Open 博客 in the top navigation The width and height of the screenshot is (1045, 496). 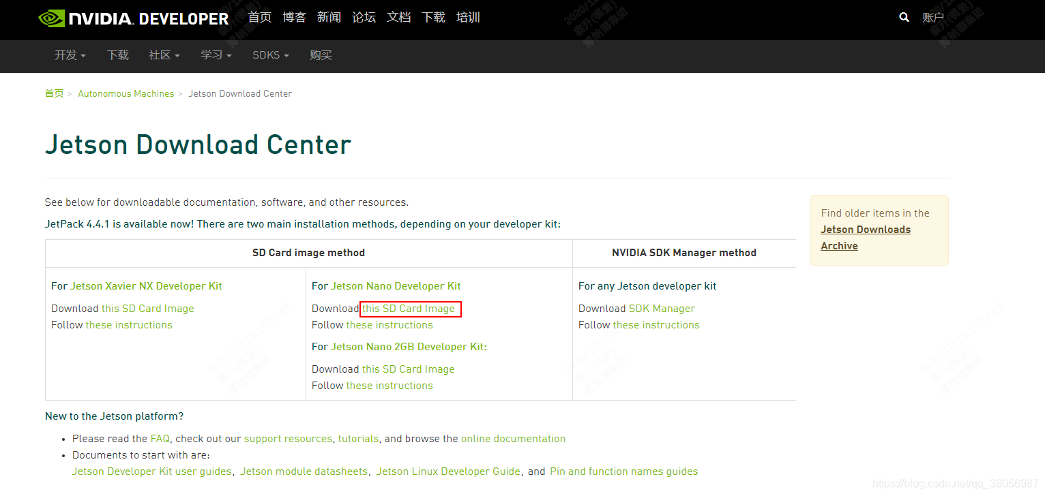point(295,17)
